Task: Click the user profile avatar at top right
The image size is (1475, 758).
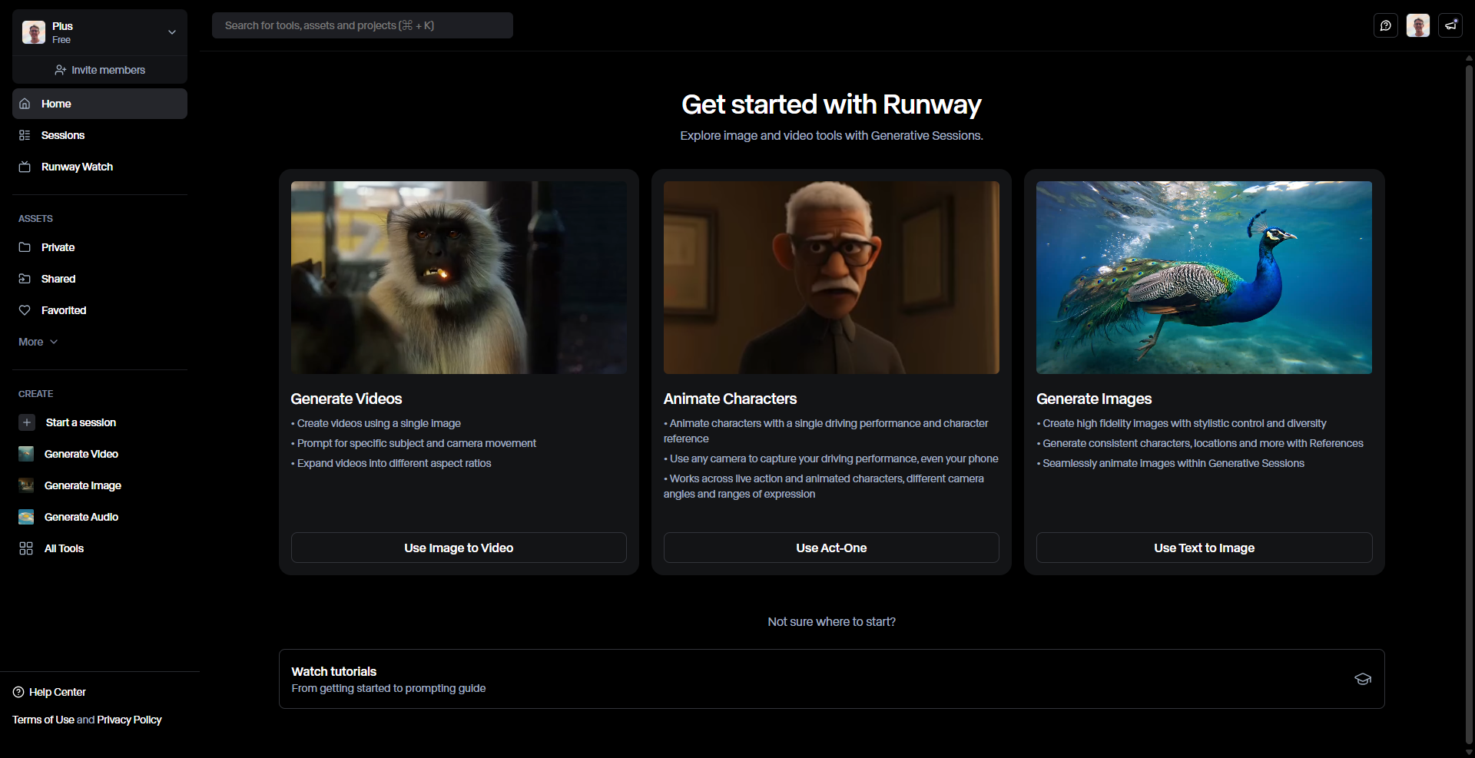Action: tap(1417, 25)
